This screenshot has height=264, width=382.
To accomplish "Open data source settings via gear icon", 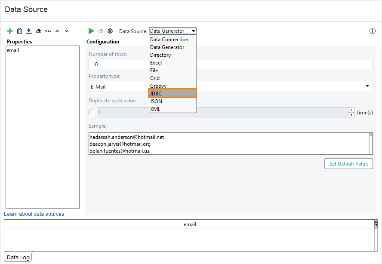I will click(110, 31).
